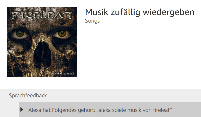Click the skull forehead below the Fireleaf logo
201x117 pixels.
click(x=42, y=25)
